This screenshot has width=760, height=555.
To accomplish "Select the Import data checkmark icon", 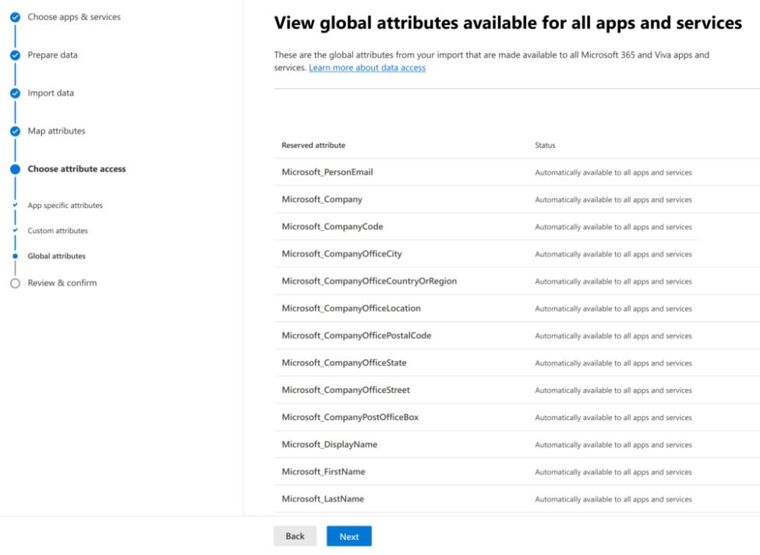I will 16,93.
